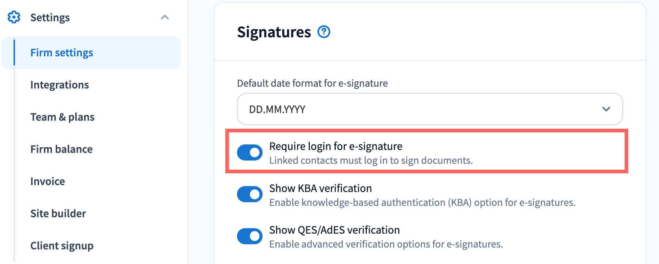Screen dimensions: 659x264
Task: Click the Signatures section heading
Action: [274, 32]
